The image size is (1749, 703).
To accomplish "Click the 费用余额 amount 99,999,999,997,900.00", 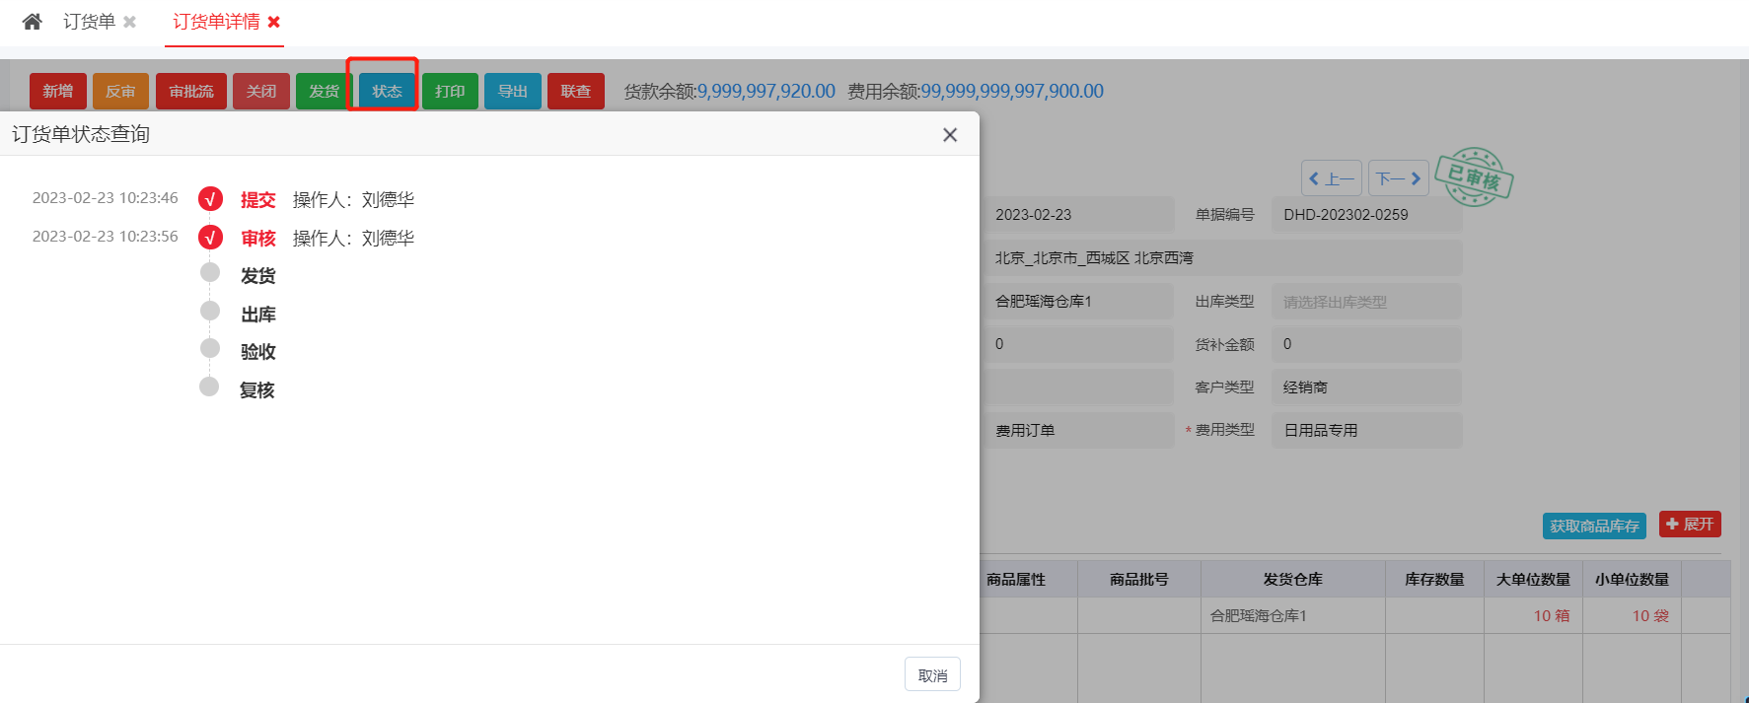I will (x=1012, y=91).
